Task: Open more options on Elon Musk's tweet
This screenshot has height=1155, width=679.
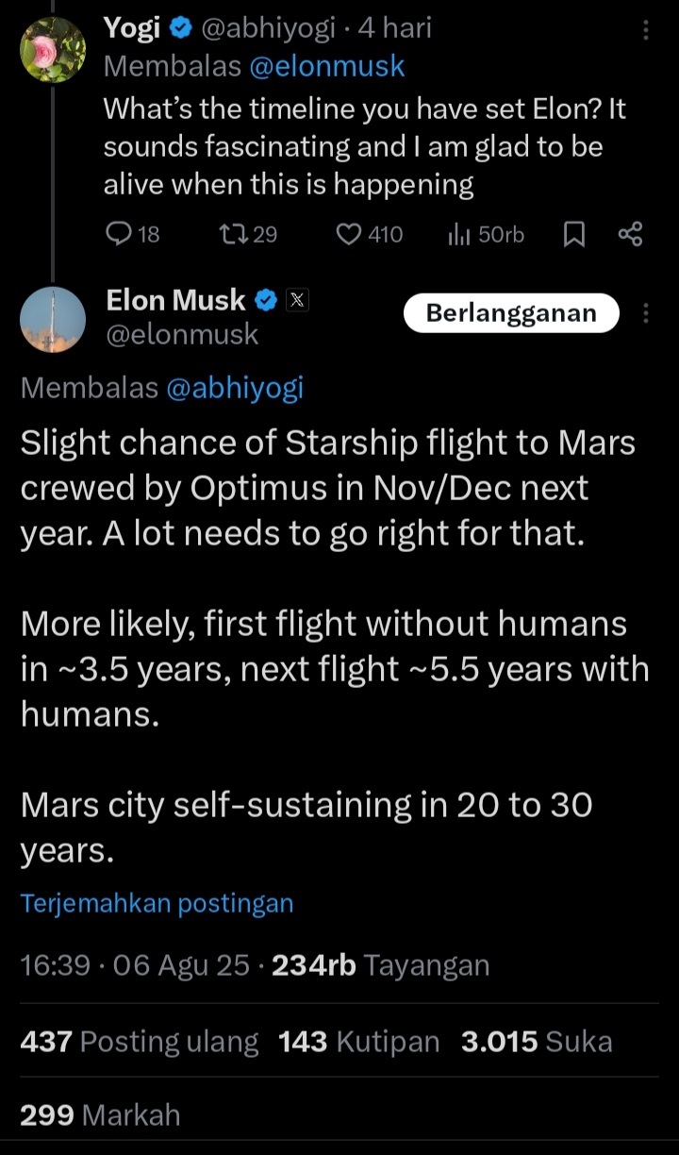Action: 646,313
